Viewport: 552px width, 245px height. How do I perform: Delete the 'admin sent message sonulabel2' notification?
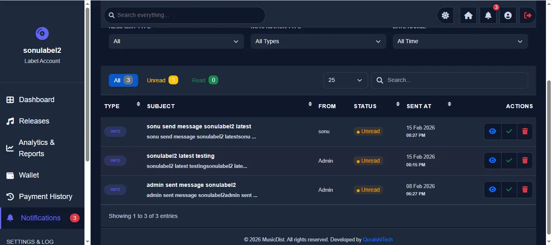click(x=525, y=190)
